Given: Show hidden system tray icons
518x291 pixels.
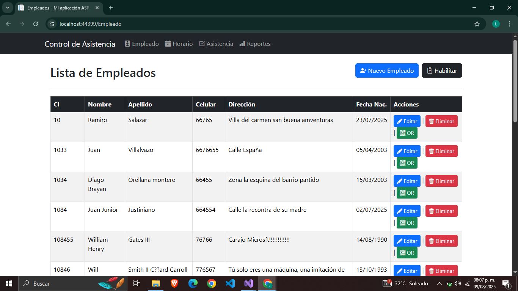Looking at the screenshot, I should 440,283.
